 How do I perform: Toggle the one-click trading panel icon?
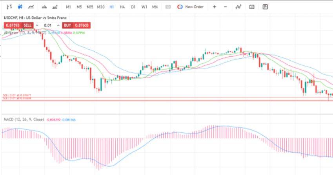click(168, 7)
